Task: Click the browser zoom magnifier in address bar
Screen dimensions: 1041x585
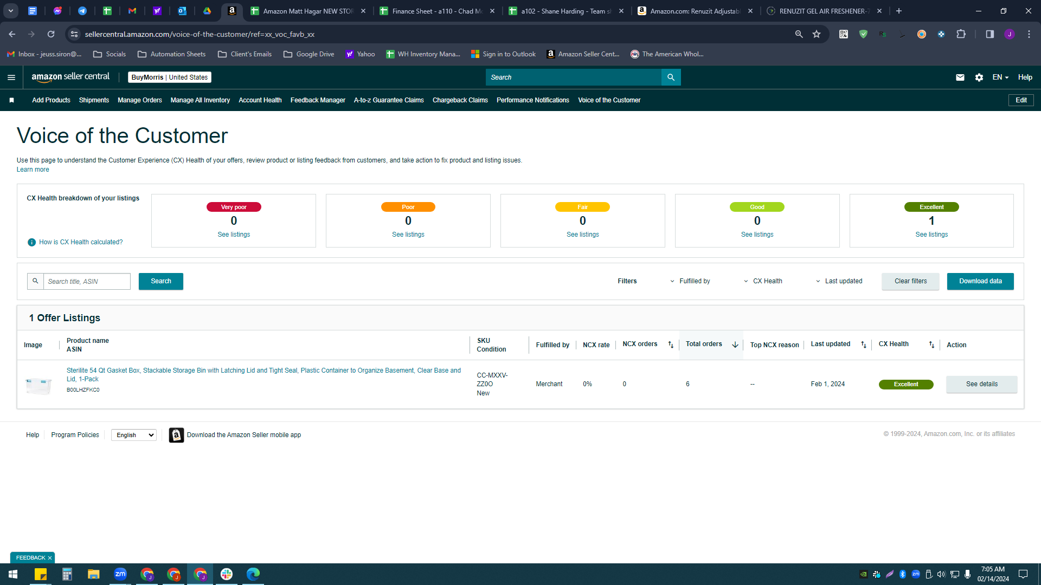Action: pyautogui.click(x=799, y=34)
